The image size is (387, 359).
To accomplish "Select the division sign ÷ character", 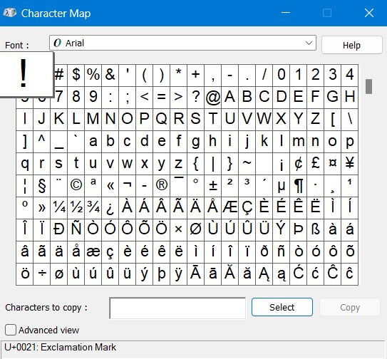I will pyautogui.click(x=42, y=274).
